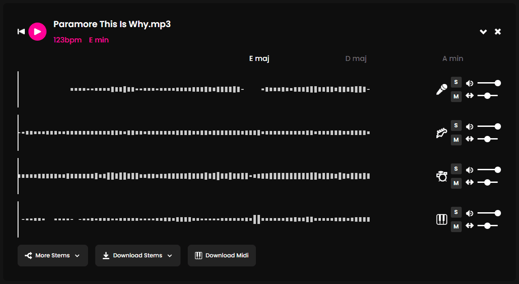Click the vocals volume slider handle
The image size is (519, 284).
[498, 83]
